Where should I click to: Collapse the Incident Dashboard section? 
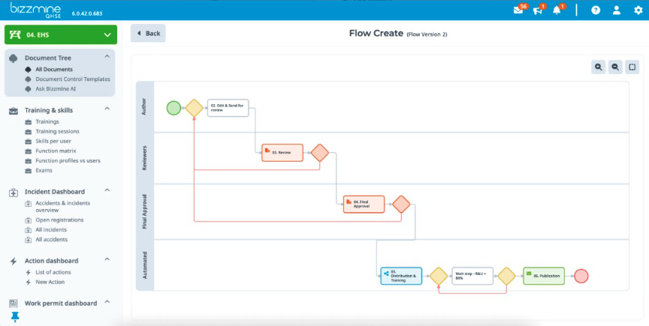tap(107, 191)
